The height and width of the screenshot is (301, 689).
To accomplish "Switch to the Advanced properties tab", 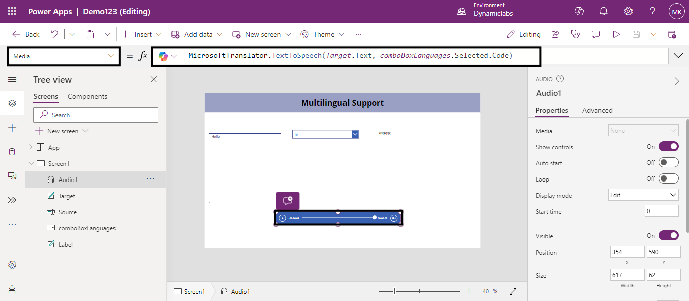I will 597,110.
